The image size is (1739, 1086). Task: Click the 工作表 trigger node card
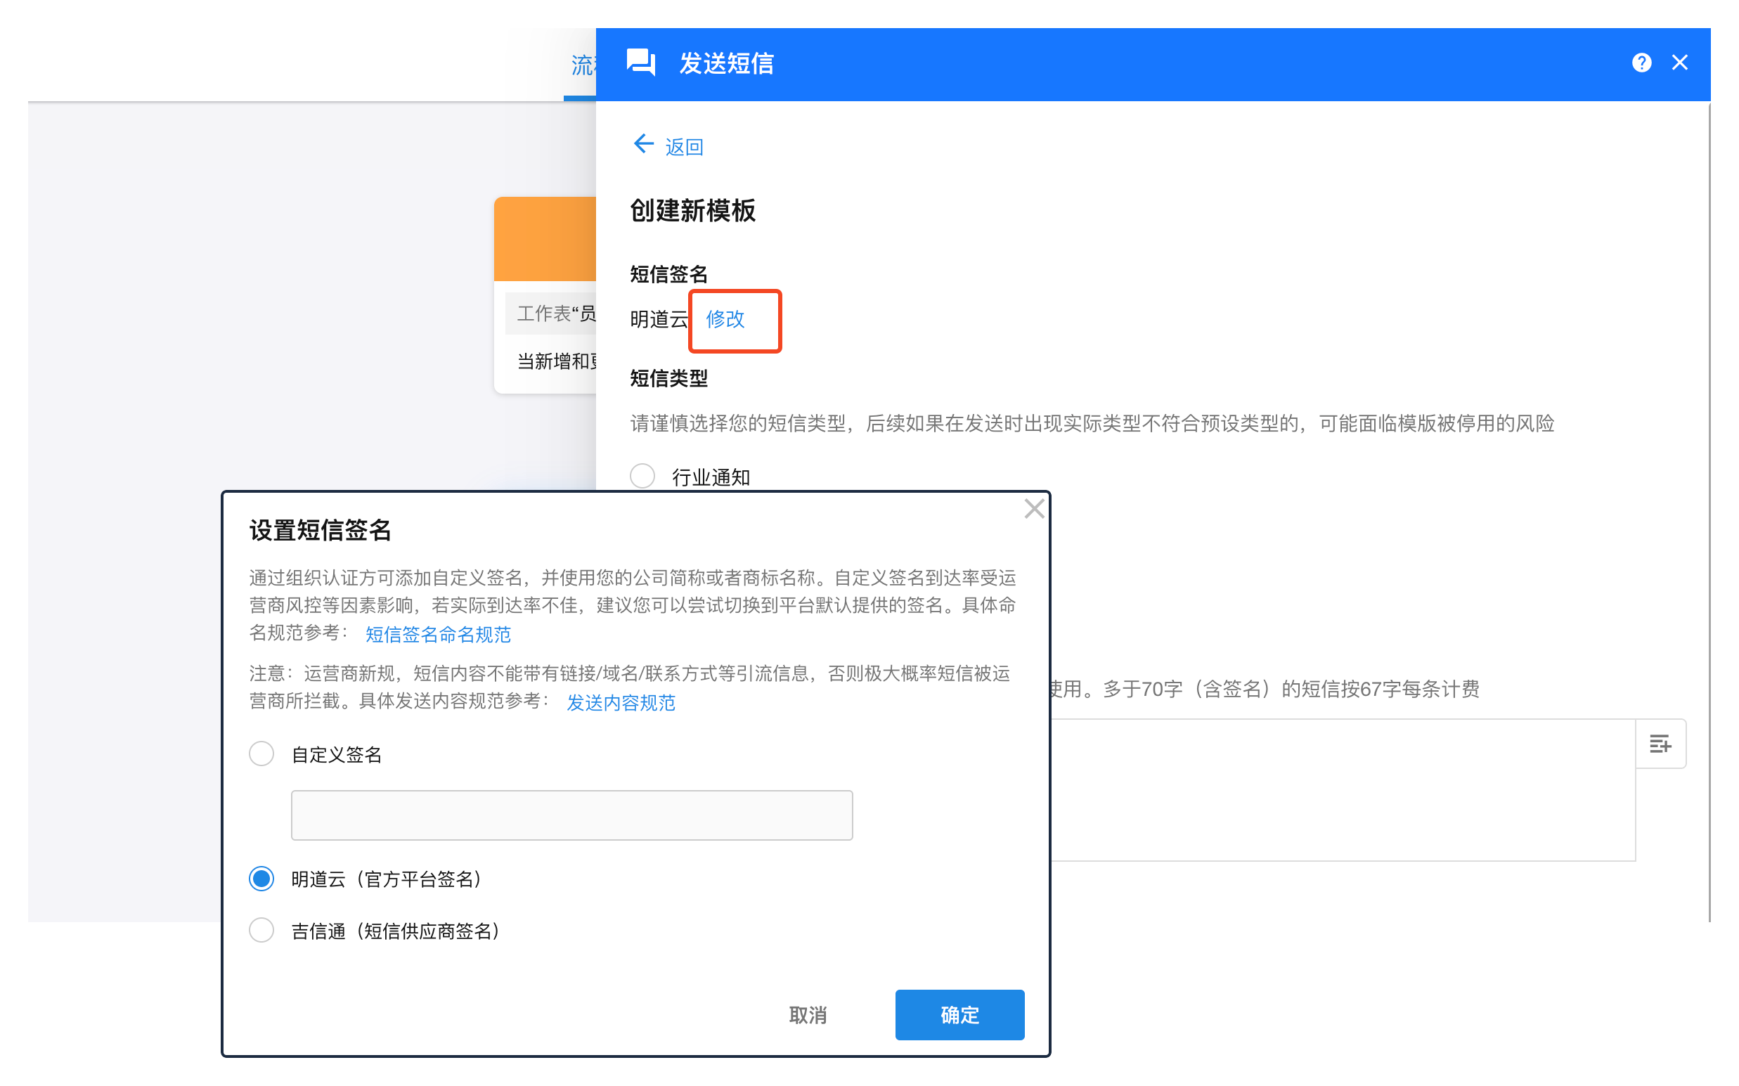click(545, 295)
